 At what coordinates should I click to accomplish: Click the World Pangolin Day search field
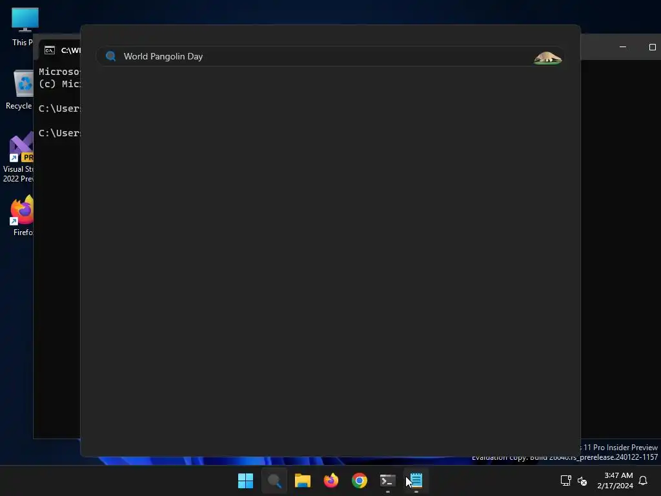click(330, 57)
